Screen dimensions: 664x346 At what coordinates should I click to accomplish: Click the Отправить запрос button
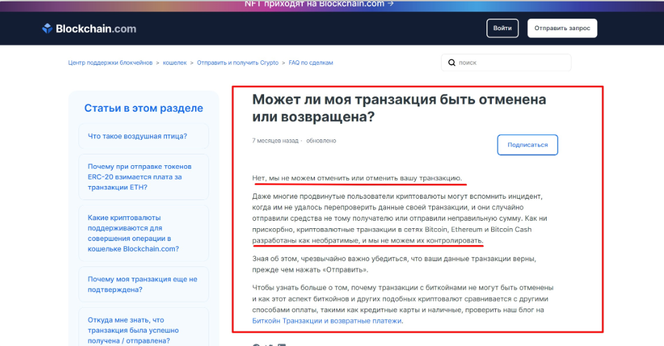click(562, 28)
